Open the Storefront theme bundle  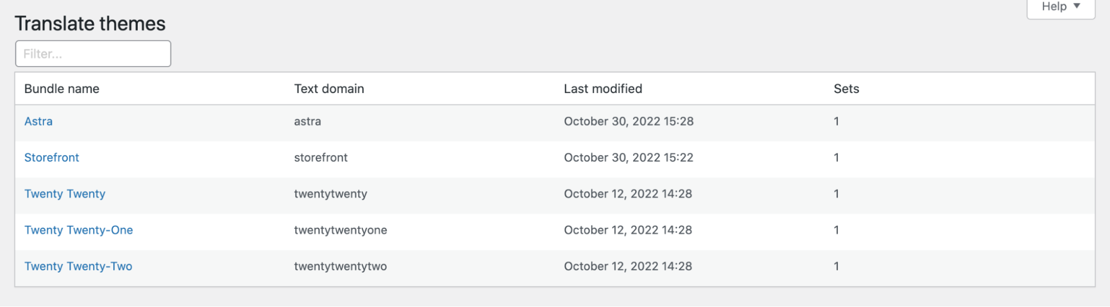point(52,157)
